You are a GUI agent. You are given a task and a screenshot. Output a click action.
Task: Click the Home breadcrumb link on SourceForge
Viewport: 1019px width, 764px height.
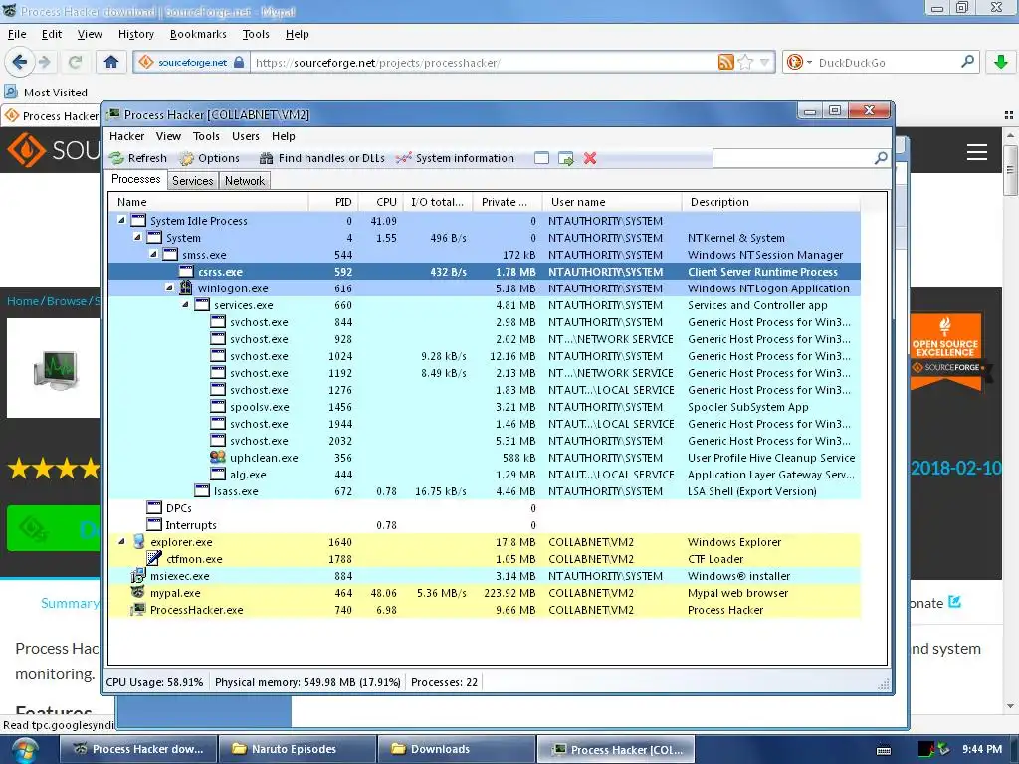[23, 301]
